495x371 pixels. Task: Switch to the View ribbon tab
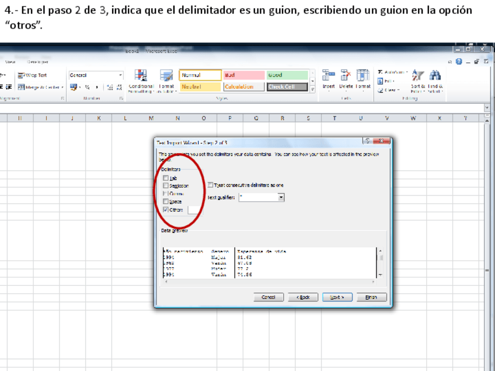(x=11, y=61)
